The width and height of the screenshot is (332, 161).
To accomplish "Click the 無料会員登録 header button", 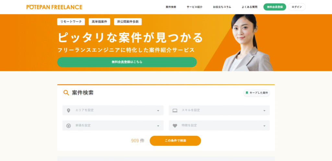I will click(x=275, y=7).
